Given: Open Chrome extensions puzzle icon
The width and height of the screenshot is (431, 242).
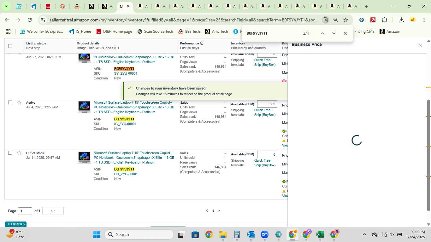Looking at the screenshot, I should click(x=384, y=20).
